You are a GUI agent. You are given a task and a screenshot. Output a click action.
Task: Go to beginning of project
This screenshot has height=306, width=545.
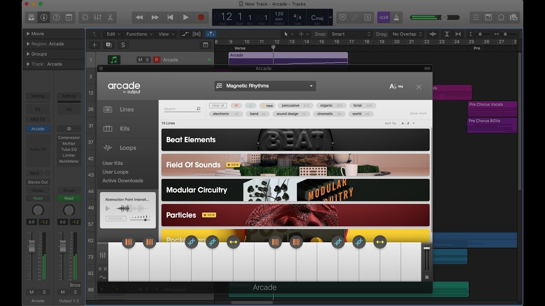[x=170, y=17]
